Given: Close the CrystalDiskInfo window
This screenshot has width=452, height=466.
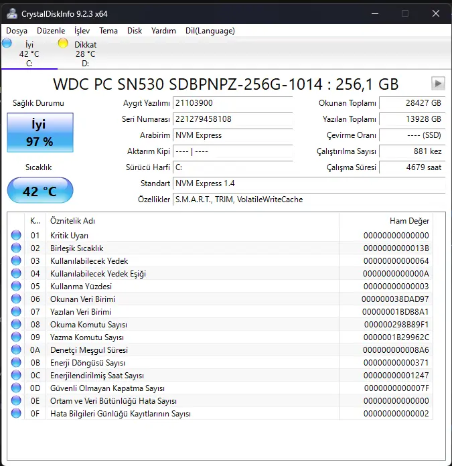Looking at the screenshot, I should coord(436,13).
